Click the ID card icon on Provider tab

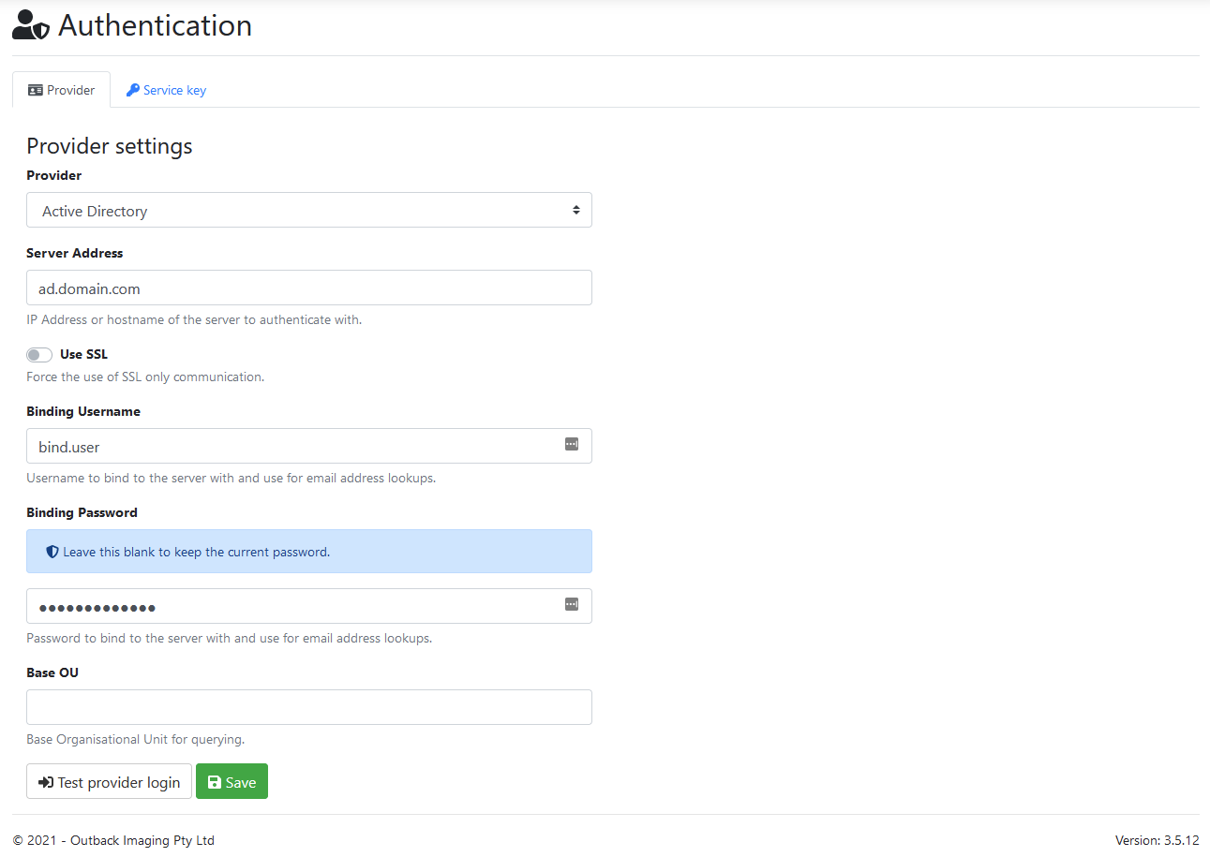point(36,91)
